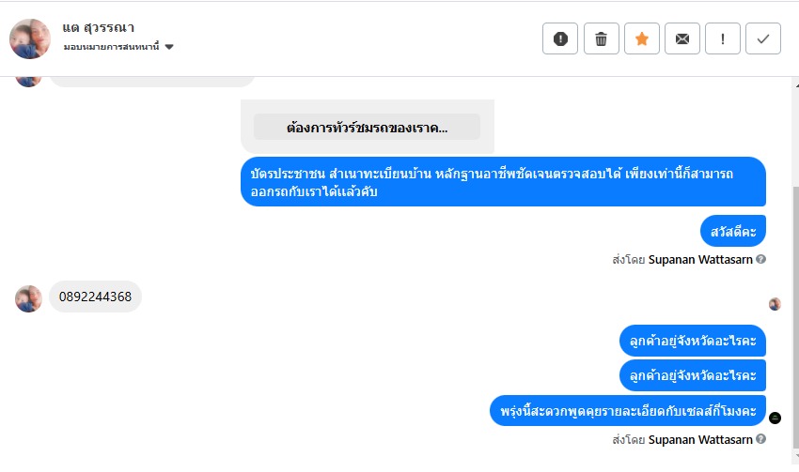Click the blue message about ID documents
Viewport: 799px width, 472px height.
tap(503, 182)
